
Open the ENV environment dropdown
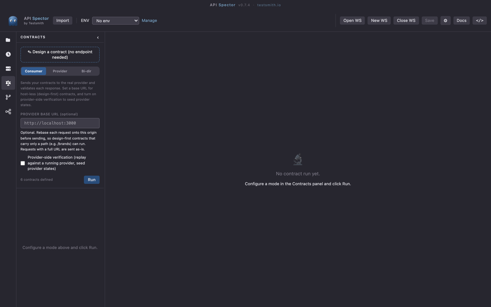(x=115, y=21)
